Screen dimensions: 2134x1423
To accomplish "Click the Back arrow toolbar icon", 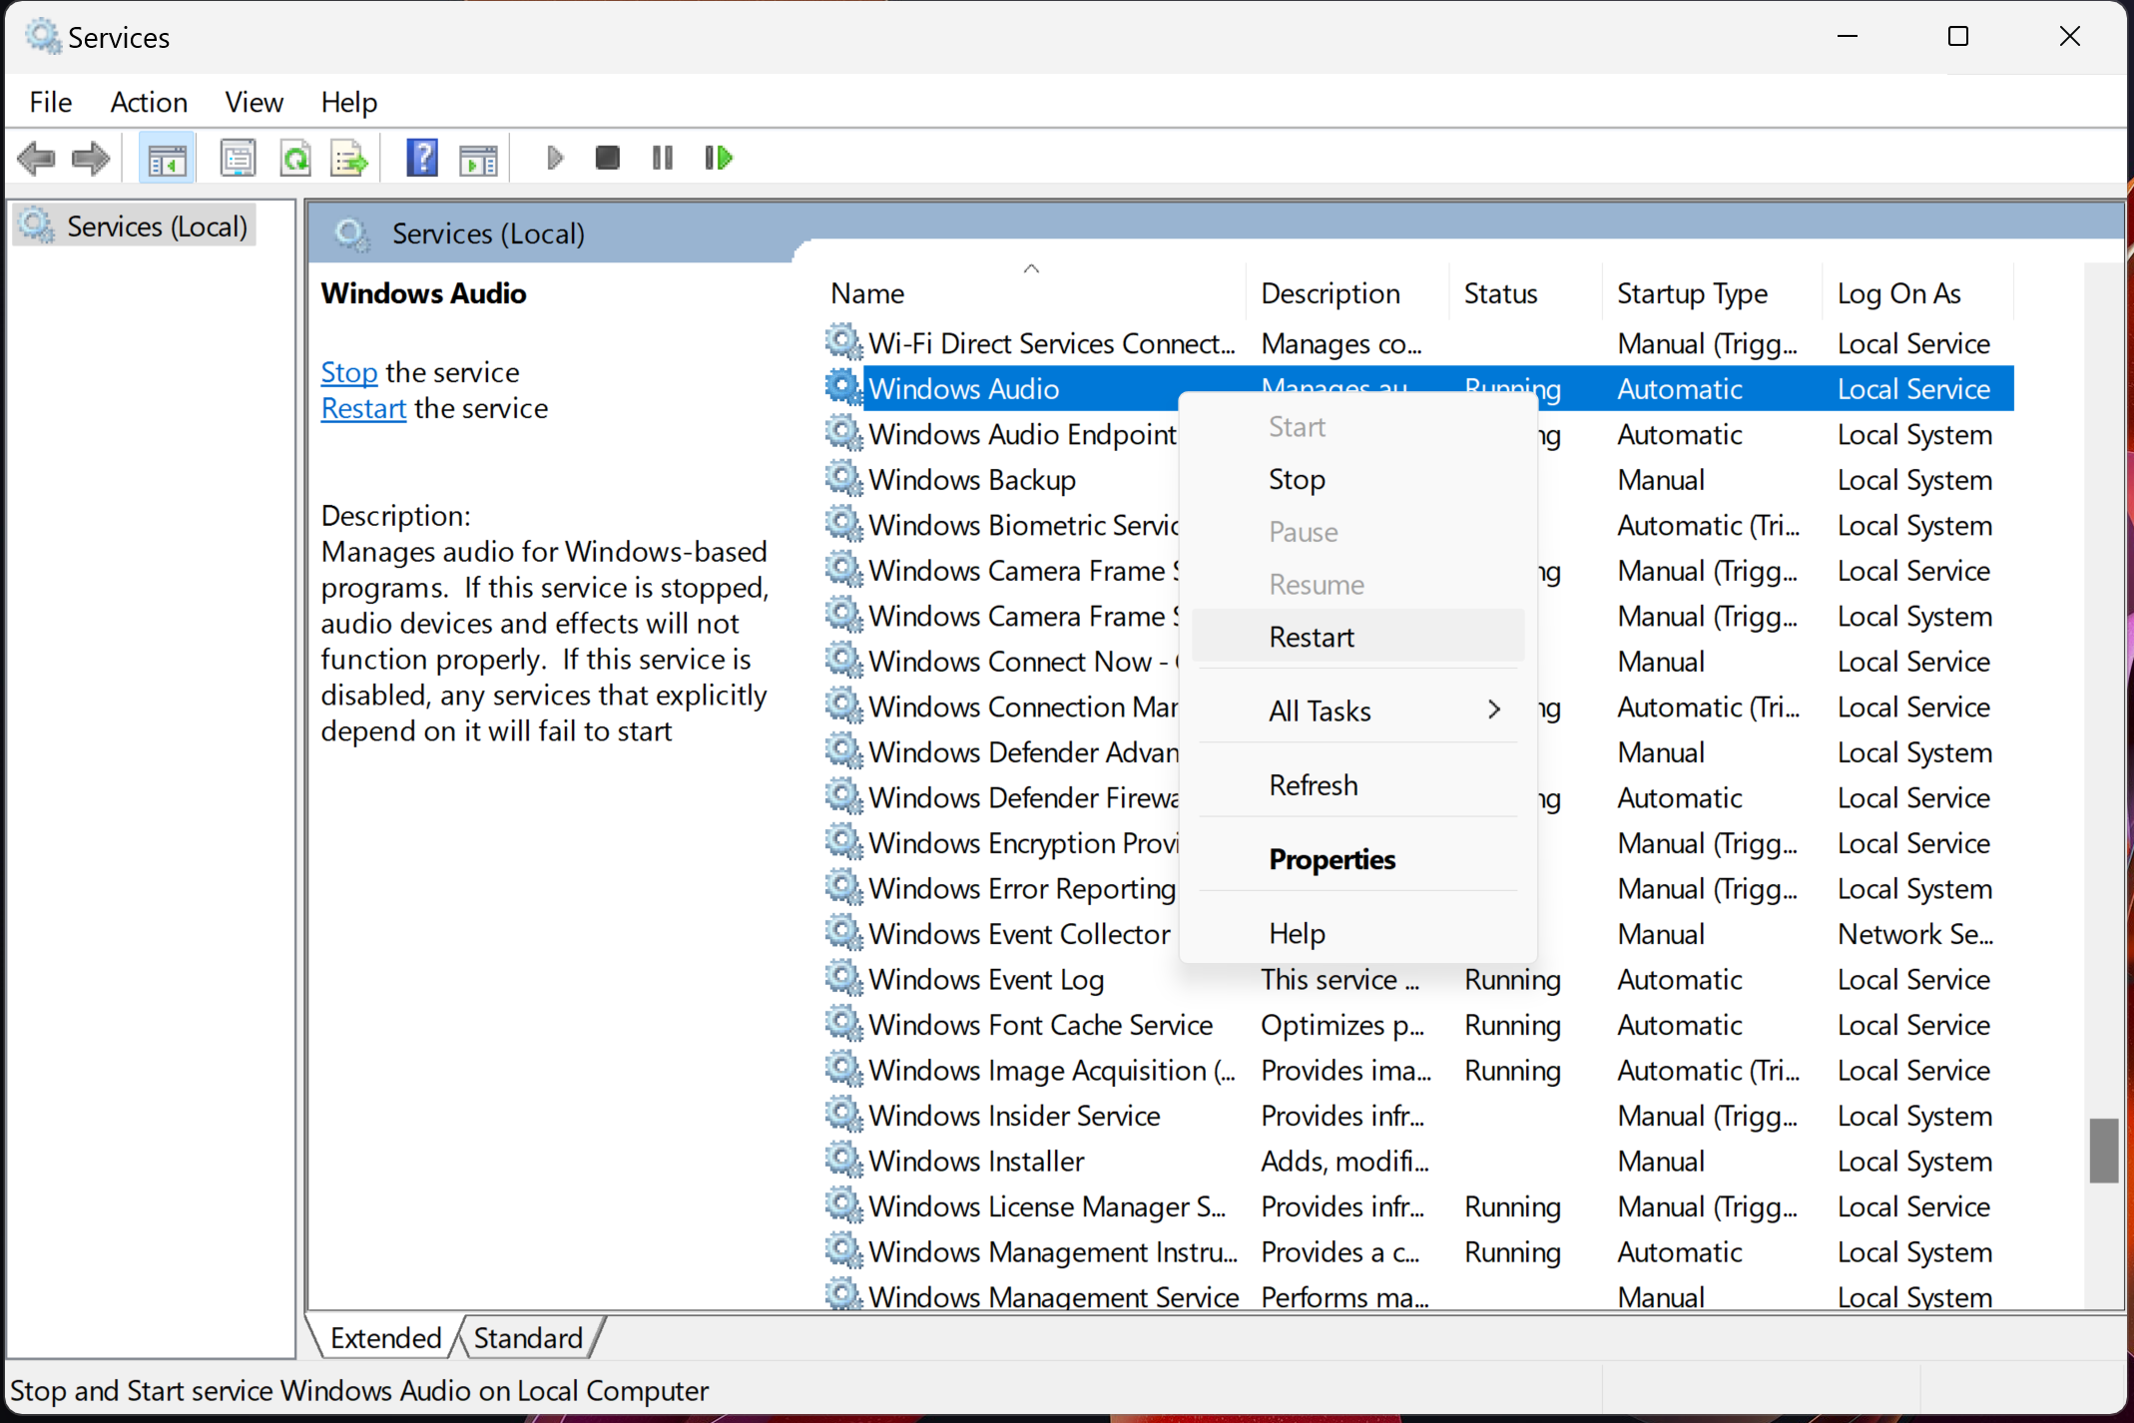I will tap(37, 158).
